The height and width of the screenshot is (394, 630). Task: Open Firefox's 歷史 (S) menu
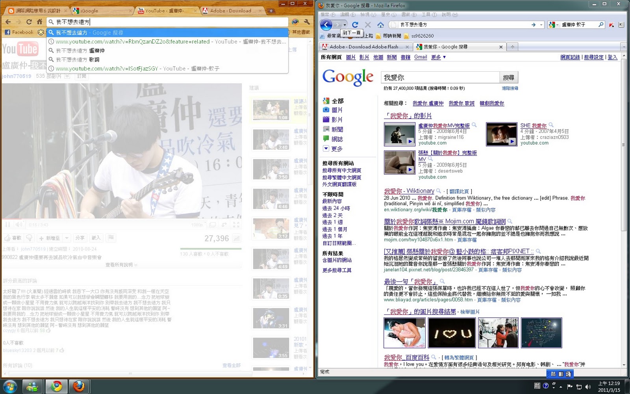coord(389,15)
